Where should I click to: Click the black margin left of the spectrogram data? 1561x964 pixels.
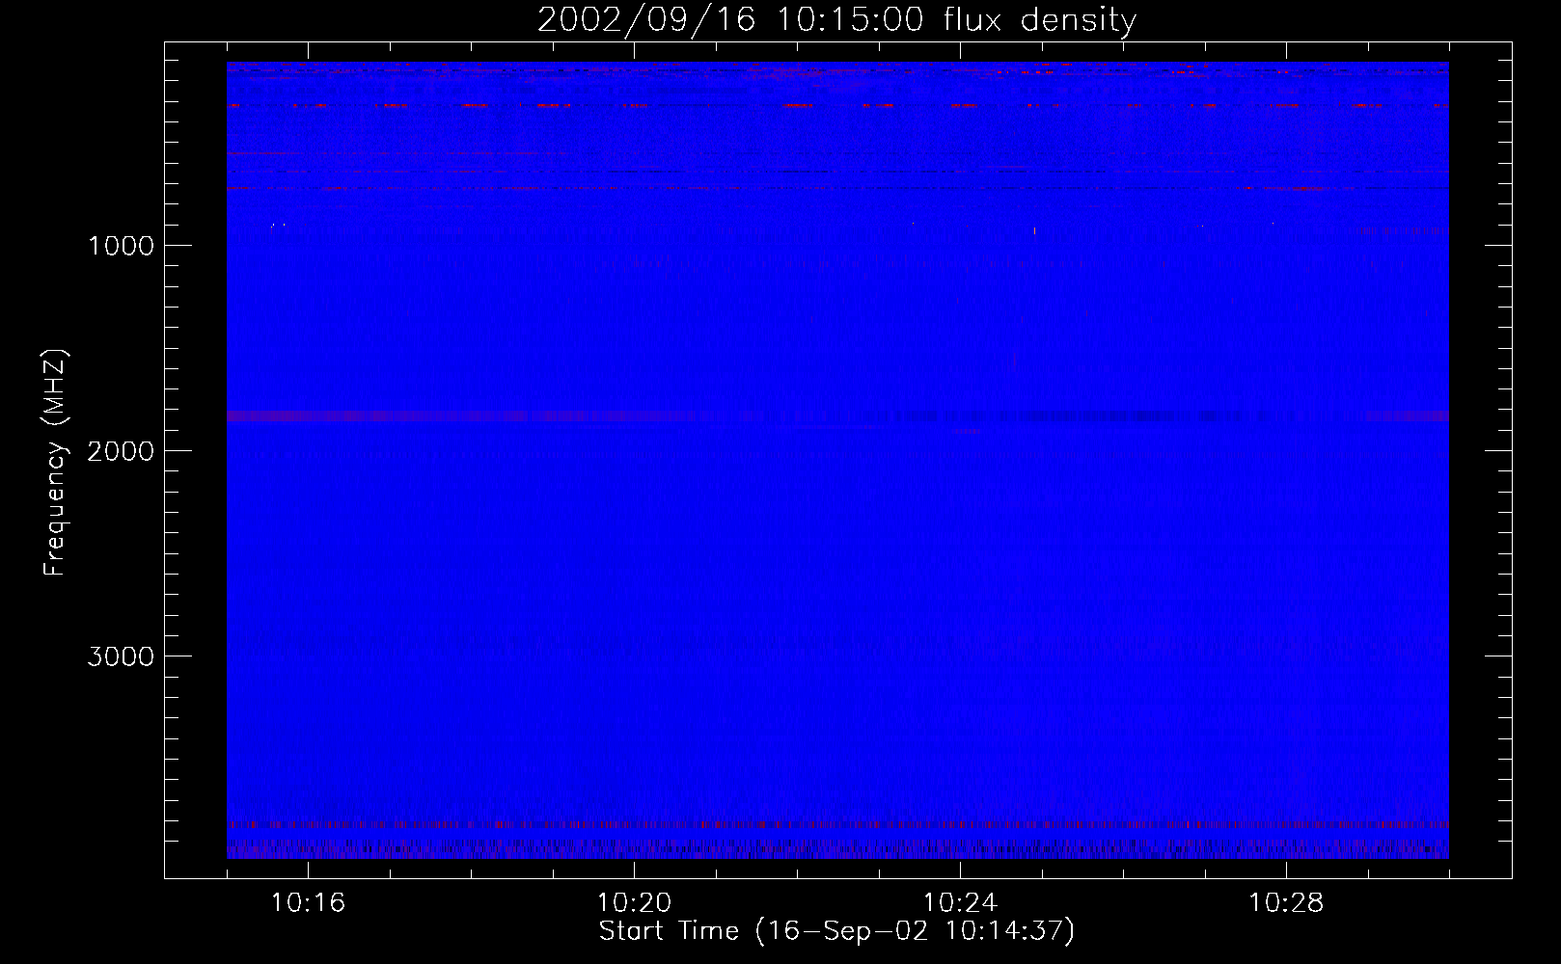pyautogui.click(x=196, y=463)
